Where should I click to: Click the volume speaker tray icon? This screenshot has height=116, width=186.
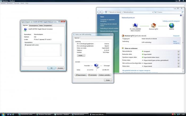coord(180,114)
